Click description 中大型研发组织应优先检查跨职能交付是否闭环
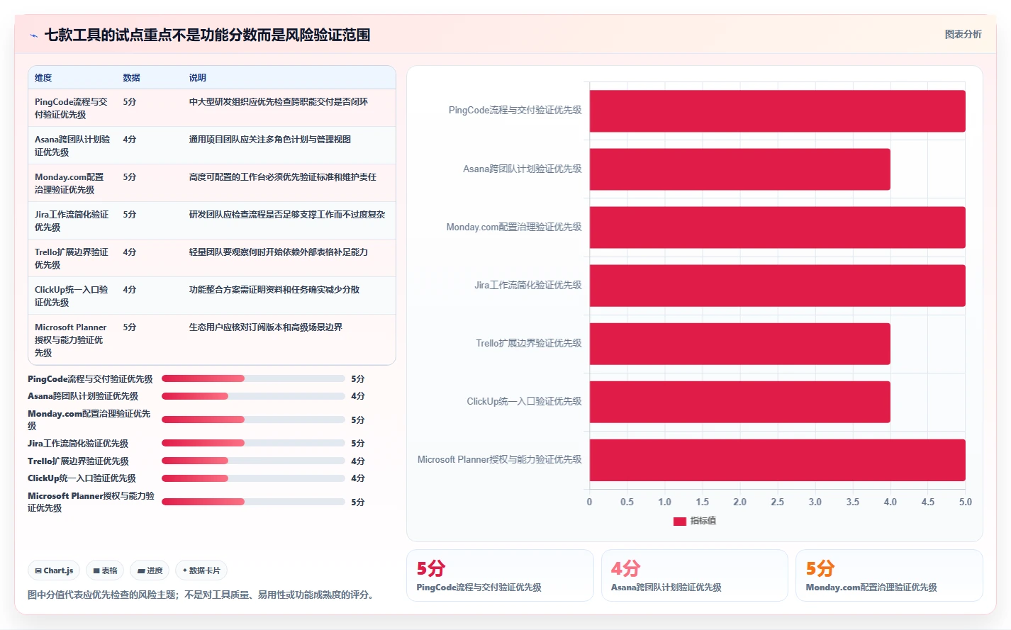 point(278,102)
